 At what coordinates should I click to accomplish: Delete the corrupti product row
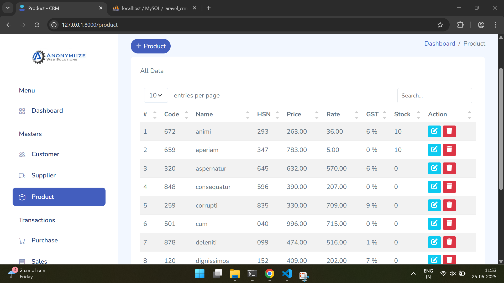(x=449, y=205)
